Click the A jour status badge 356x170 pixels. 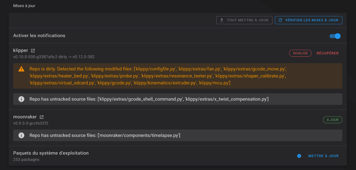pos(333,120)
